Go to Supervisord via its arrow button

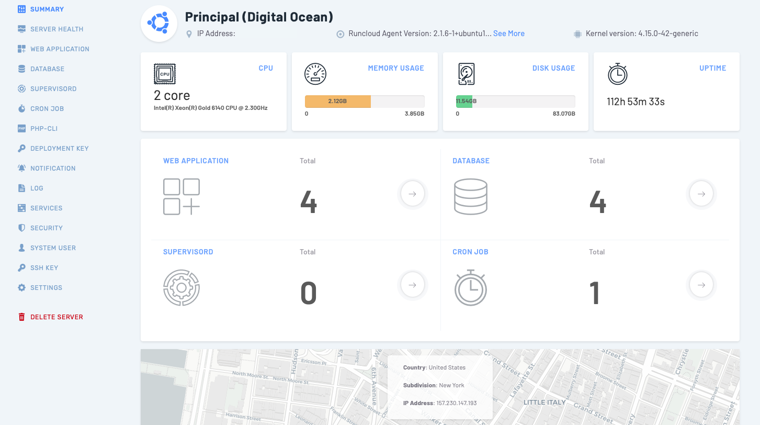(x=412, y=285)
